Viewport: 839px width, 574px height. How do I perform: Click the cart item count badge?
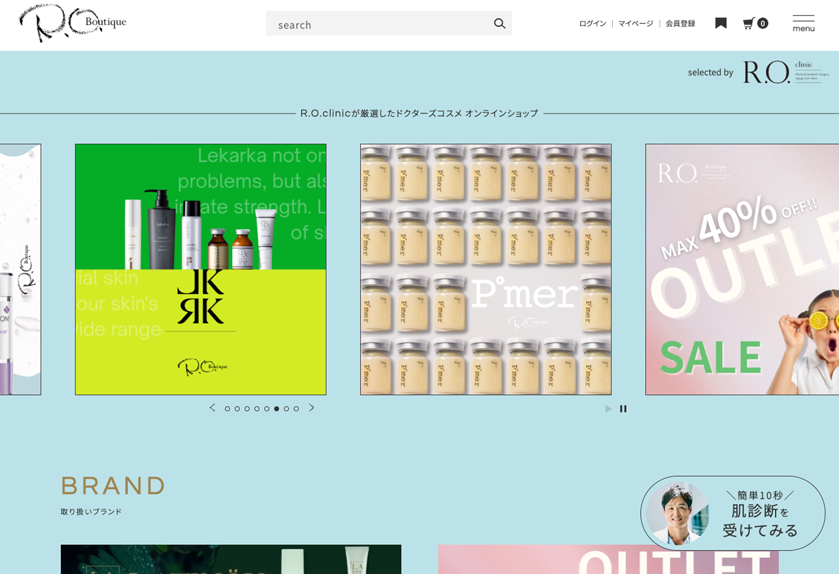click(762, 23)
